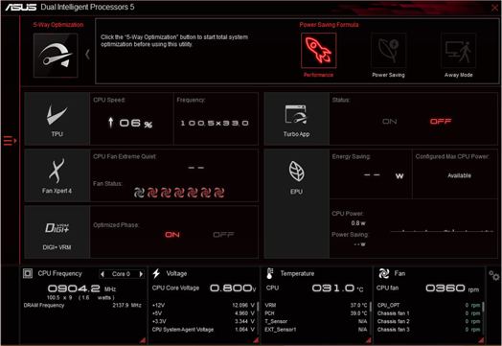Open the TPU panel
The height and width of the screenshot is (346, 502).
tap(57, 119)
